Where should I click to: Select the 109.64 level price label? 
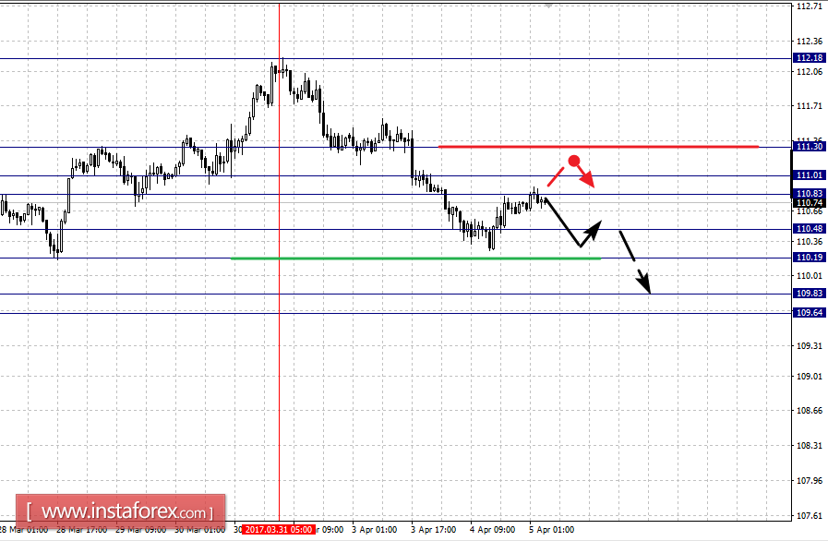(809, 313)
